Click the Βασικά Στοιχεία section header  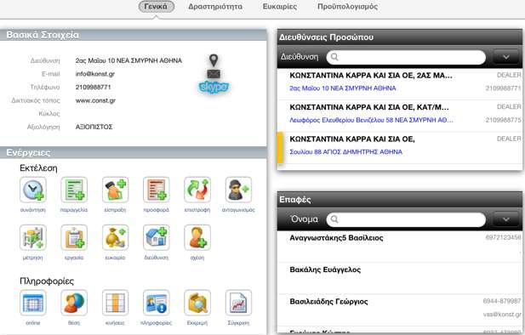[134, 35]
